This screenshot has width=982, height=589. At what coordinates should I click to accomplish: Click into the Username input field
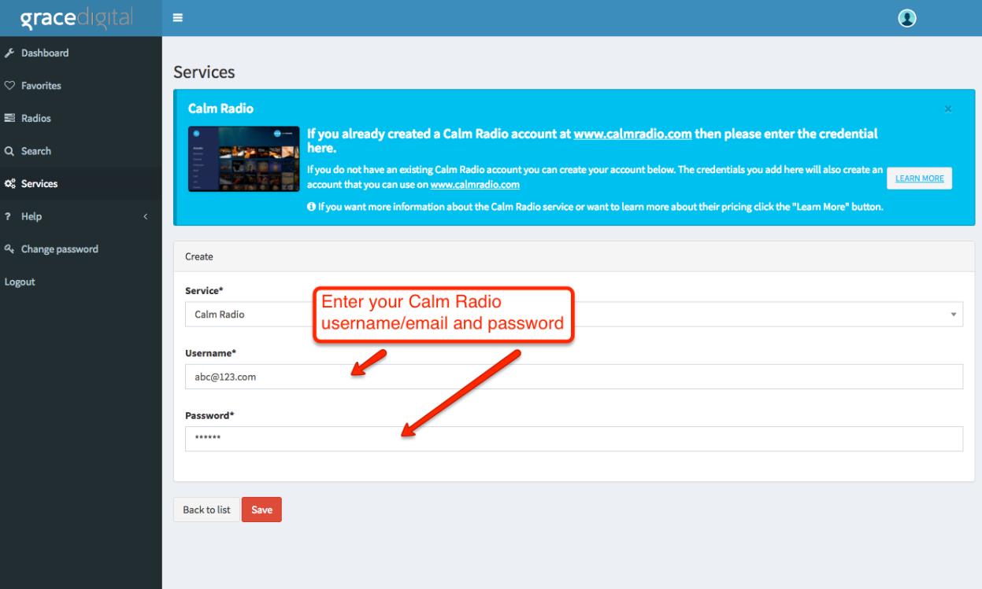(x=573, y=377)
